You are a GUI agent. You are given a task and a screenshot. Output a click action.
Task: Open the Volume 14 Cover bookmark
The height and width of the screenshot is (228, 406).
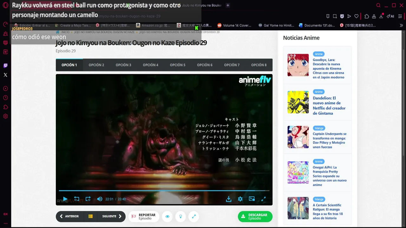pyautogui.click(x=234, y=25)
